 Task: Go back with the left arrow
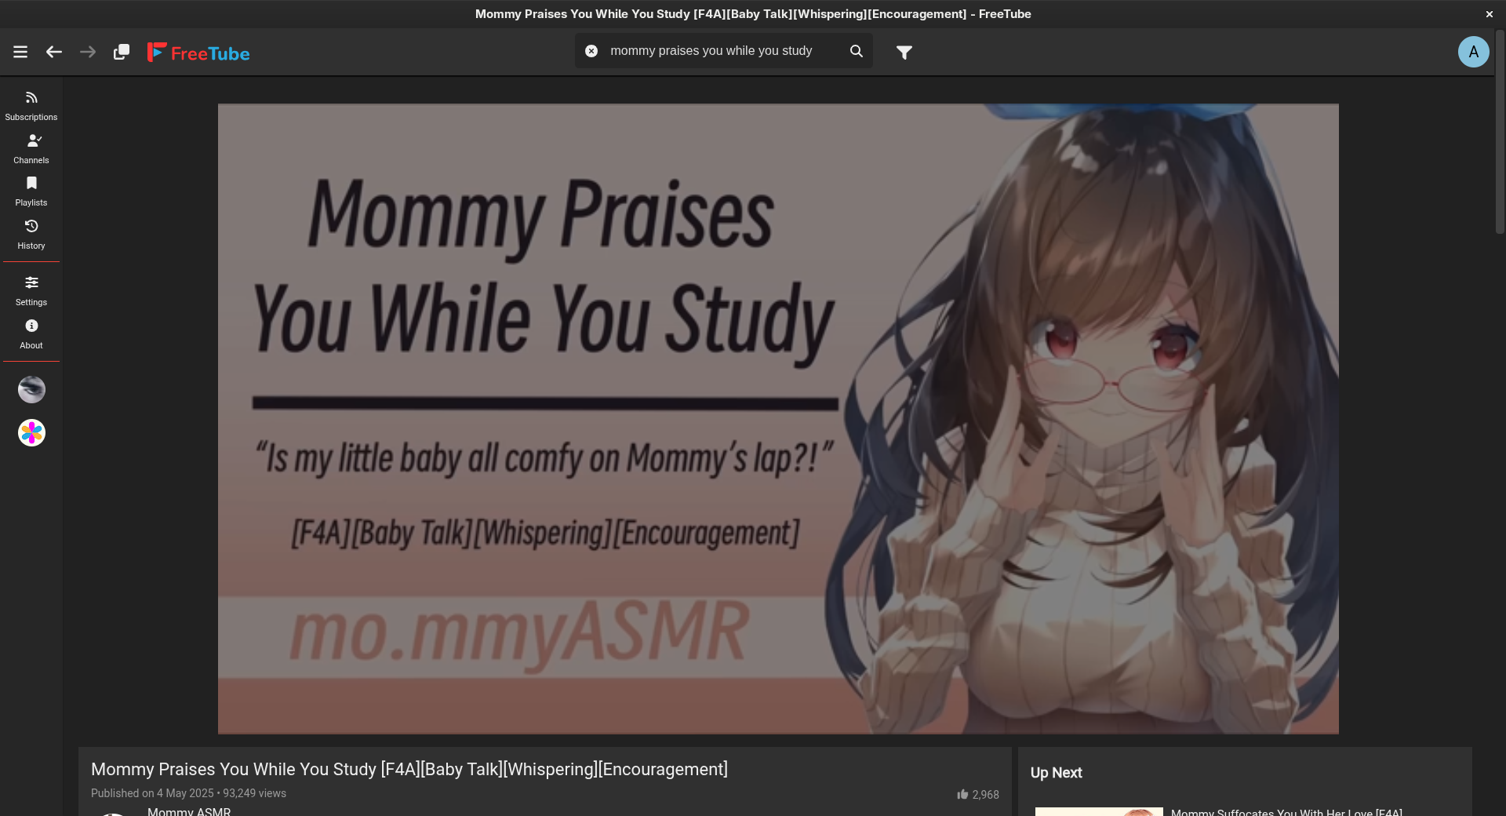click(x=53, y=52)
